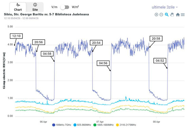Hide the 100kHz-7GHz series in legend
187x128 pixels.
62,125
